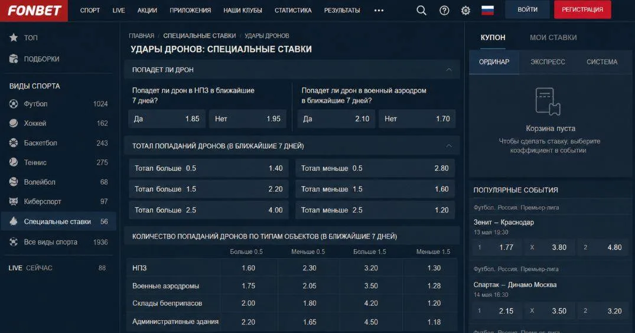Pick Склады боеприпасов Больше 0.5 odds 2.00
This screenshot has width=635, height=333.
click(x=248, y=303)
